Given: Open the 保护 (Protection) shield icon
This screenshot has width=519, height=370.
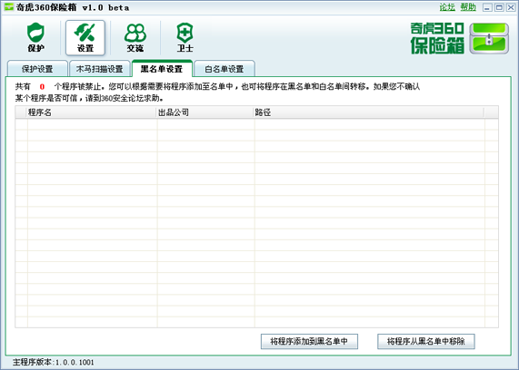Looking at the screenshot, I should 35,37.
